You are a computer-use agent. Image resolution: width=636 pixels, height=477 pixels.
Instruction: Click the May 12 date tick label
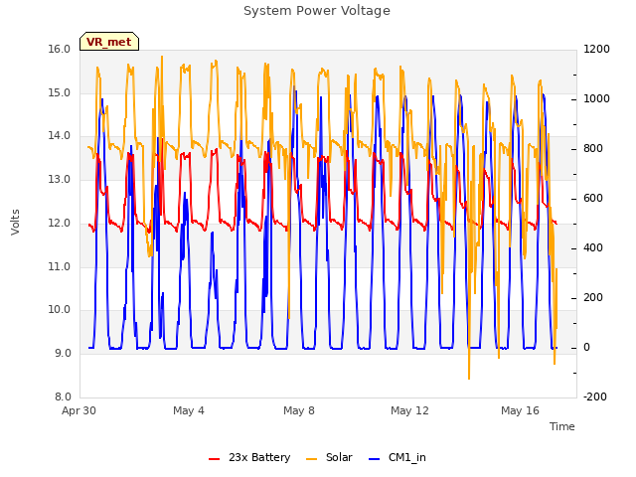coord(409,410)
